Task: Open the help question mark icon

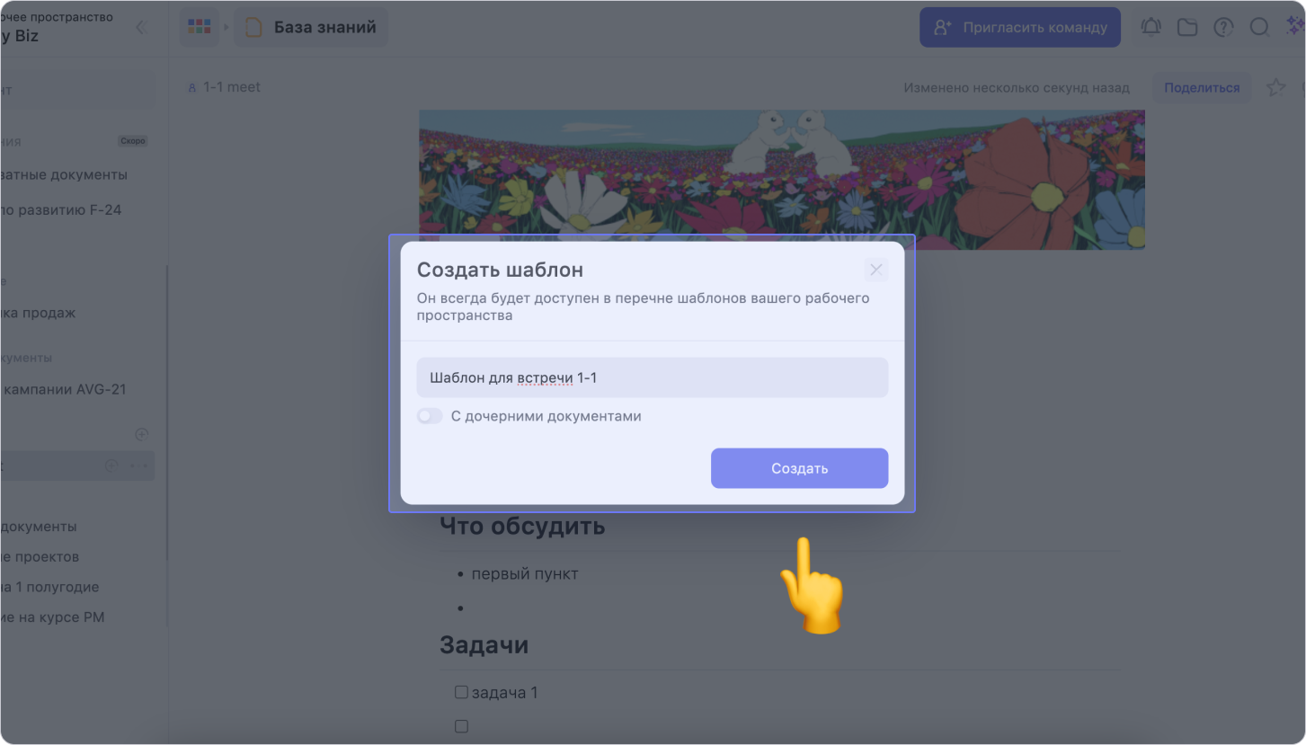Action: [x=1223, y=28]
